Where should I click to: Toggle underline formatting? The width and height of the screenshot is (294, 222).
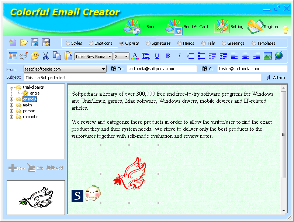(x=157, y=56)
